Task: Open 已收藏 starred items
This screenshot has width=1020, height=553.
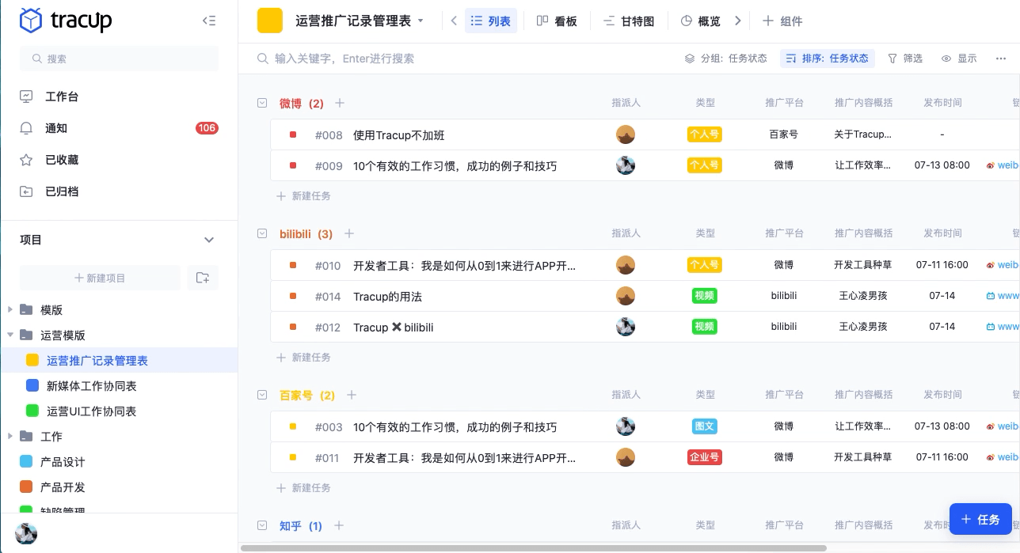Action: pyautogui.click(x=27, y=160)
